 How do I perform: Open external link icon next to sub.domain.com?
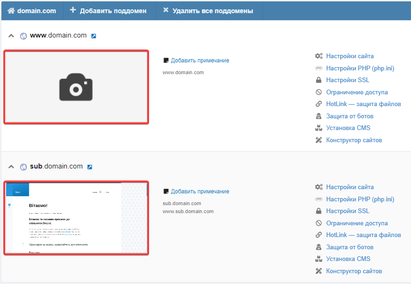tap(90, 167)
